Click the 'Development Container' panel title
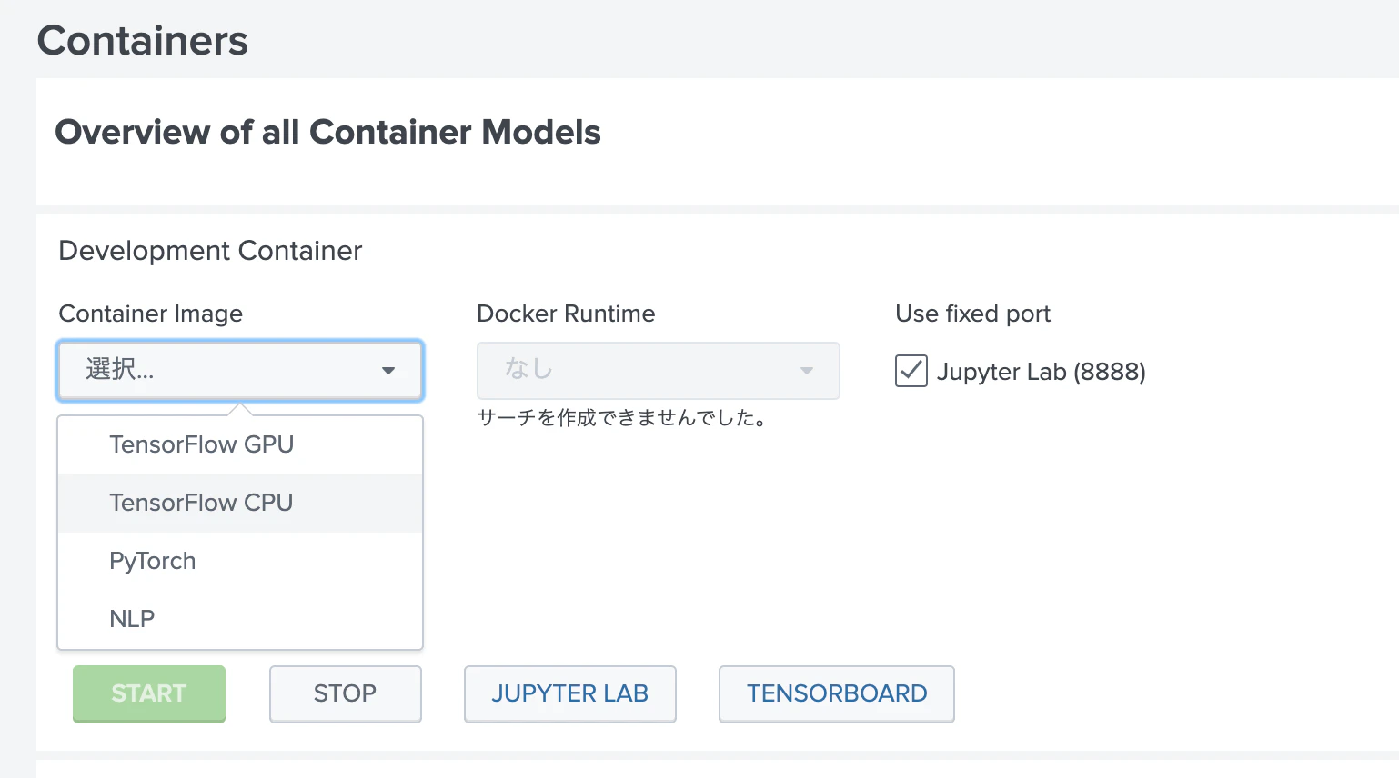The image size is (1399, 778). tap(210, 251)
